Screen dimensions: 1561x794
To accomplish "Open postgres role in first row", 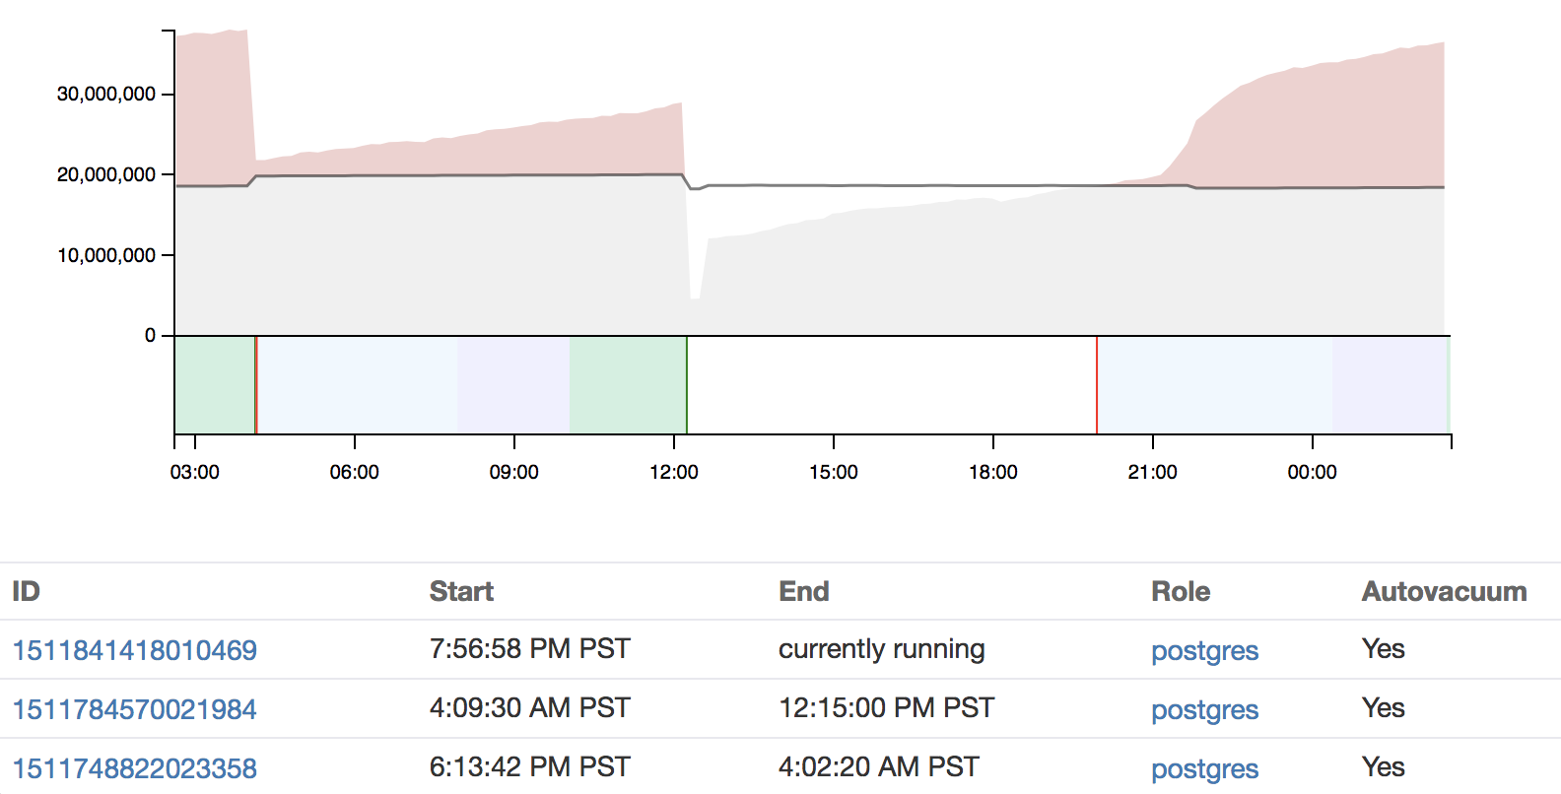I will click(1204, 651).
